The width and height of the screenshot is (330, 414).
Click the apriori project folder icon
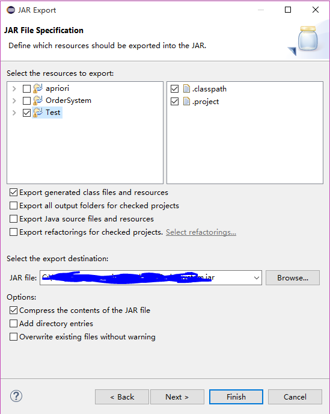tap(38, 88)
